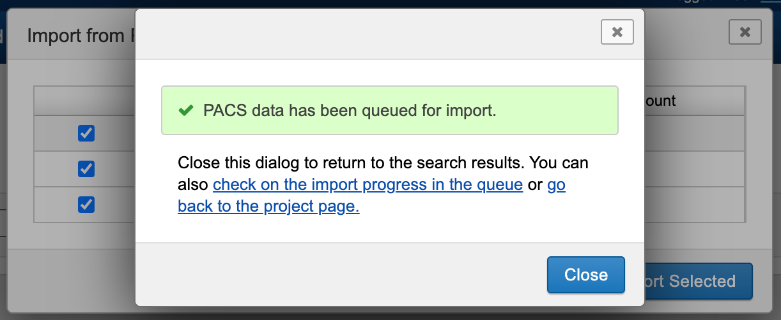
Task: Click the checkbox column's header cell
Action: (x=84, y=101)
